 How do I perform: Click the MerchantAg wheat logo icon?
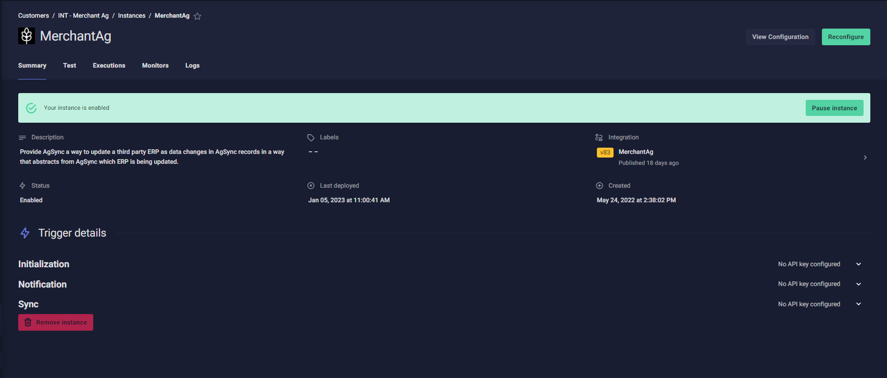point(27,36)
